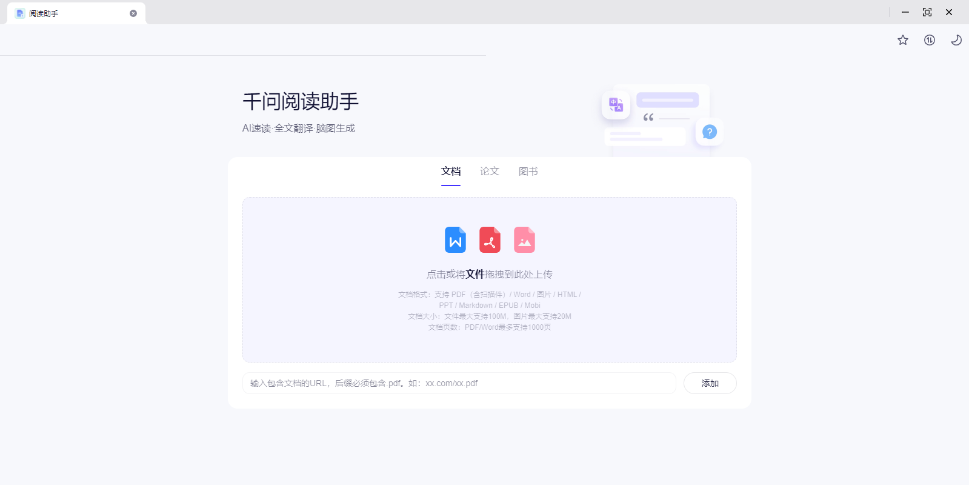Image resolution: width=969 pixels, height=485 pixels.
Task: Click the blue question mark bubble icon
Action: coord(710,132)
